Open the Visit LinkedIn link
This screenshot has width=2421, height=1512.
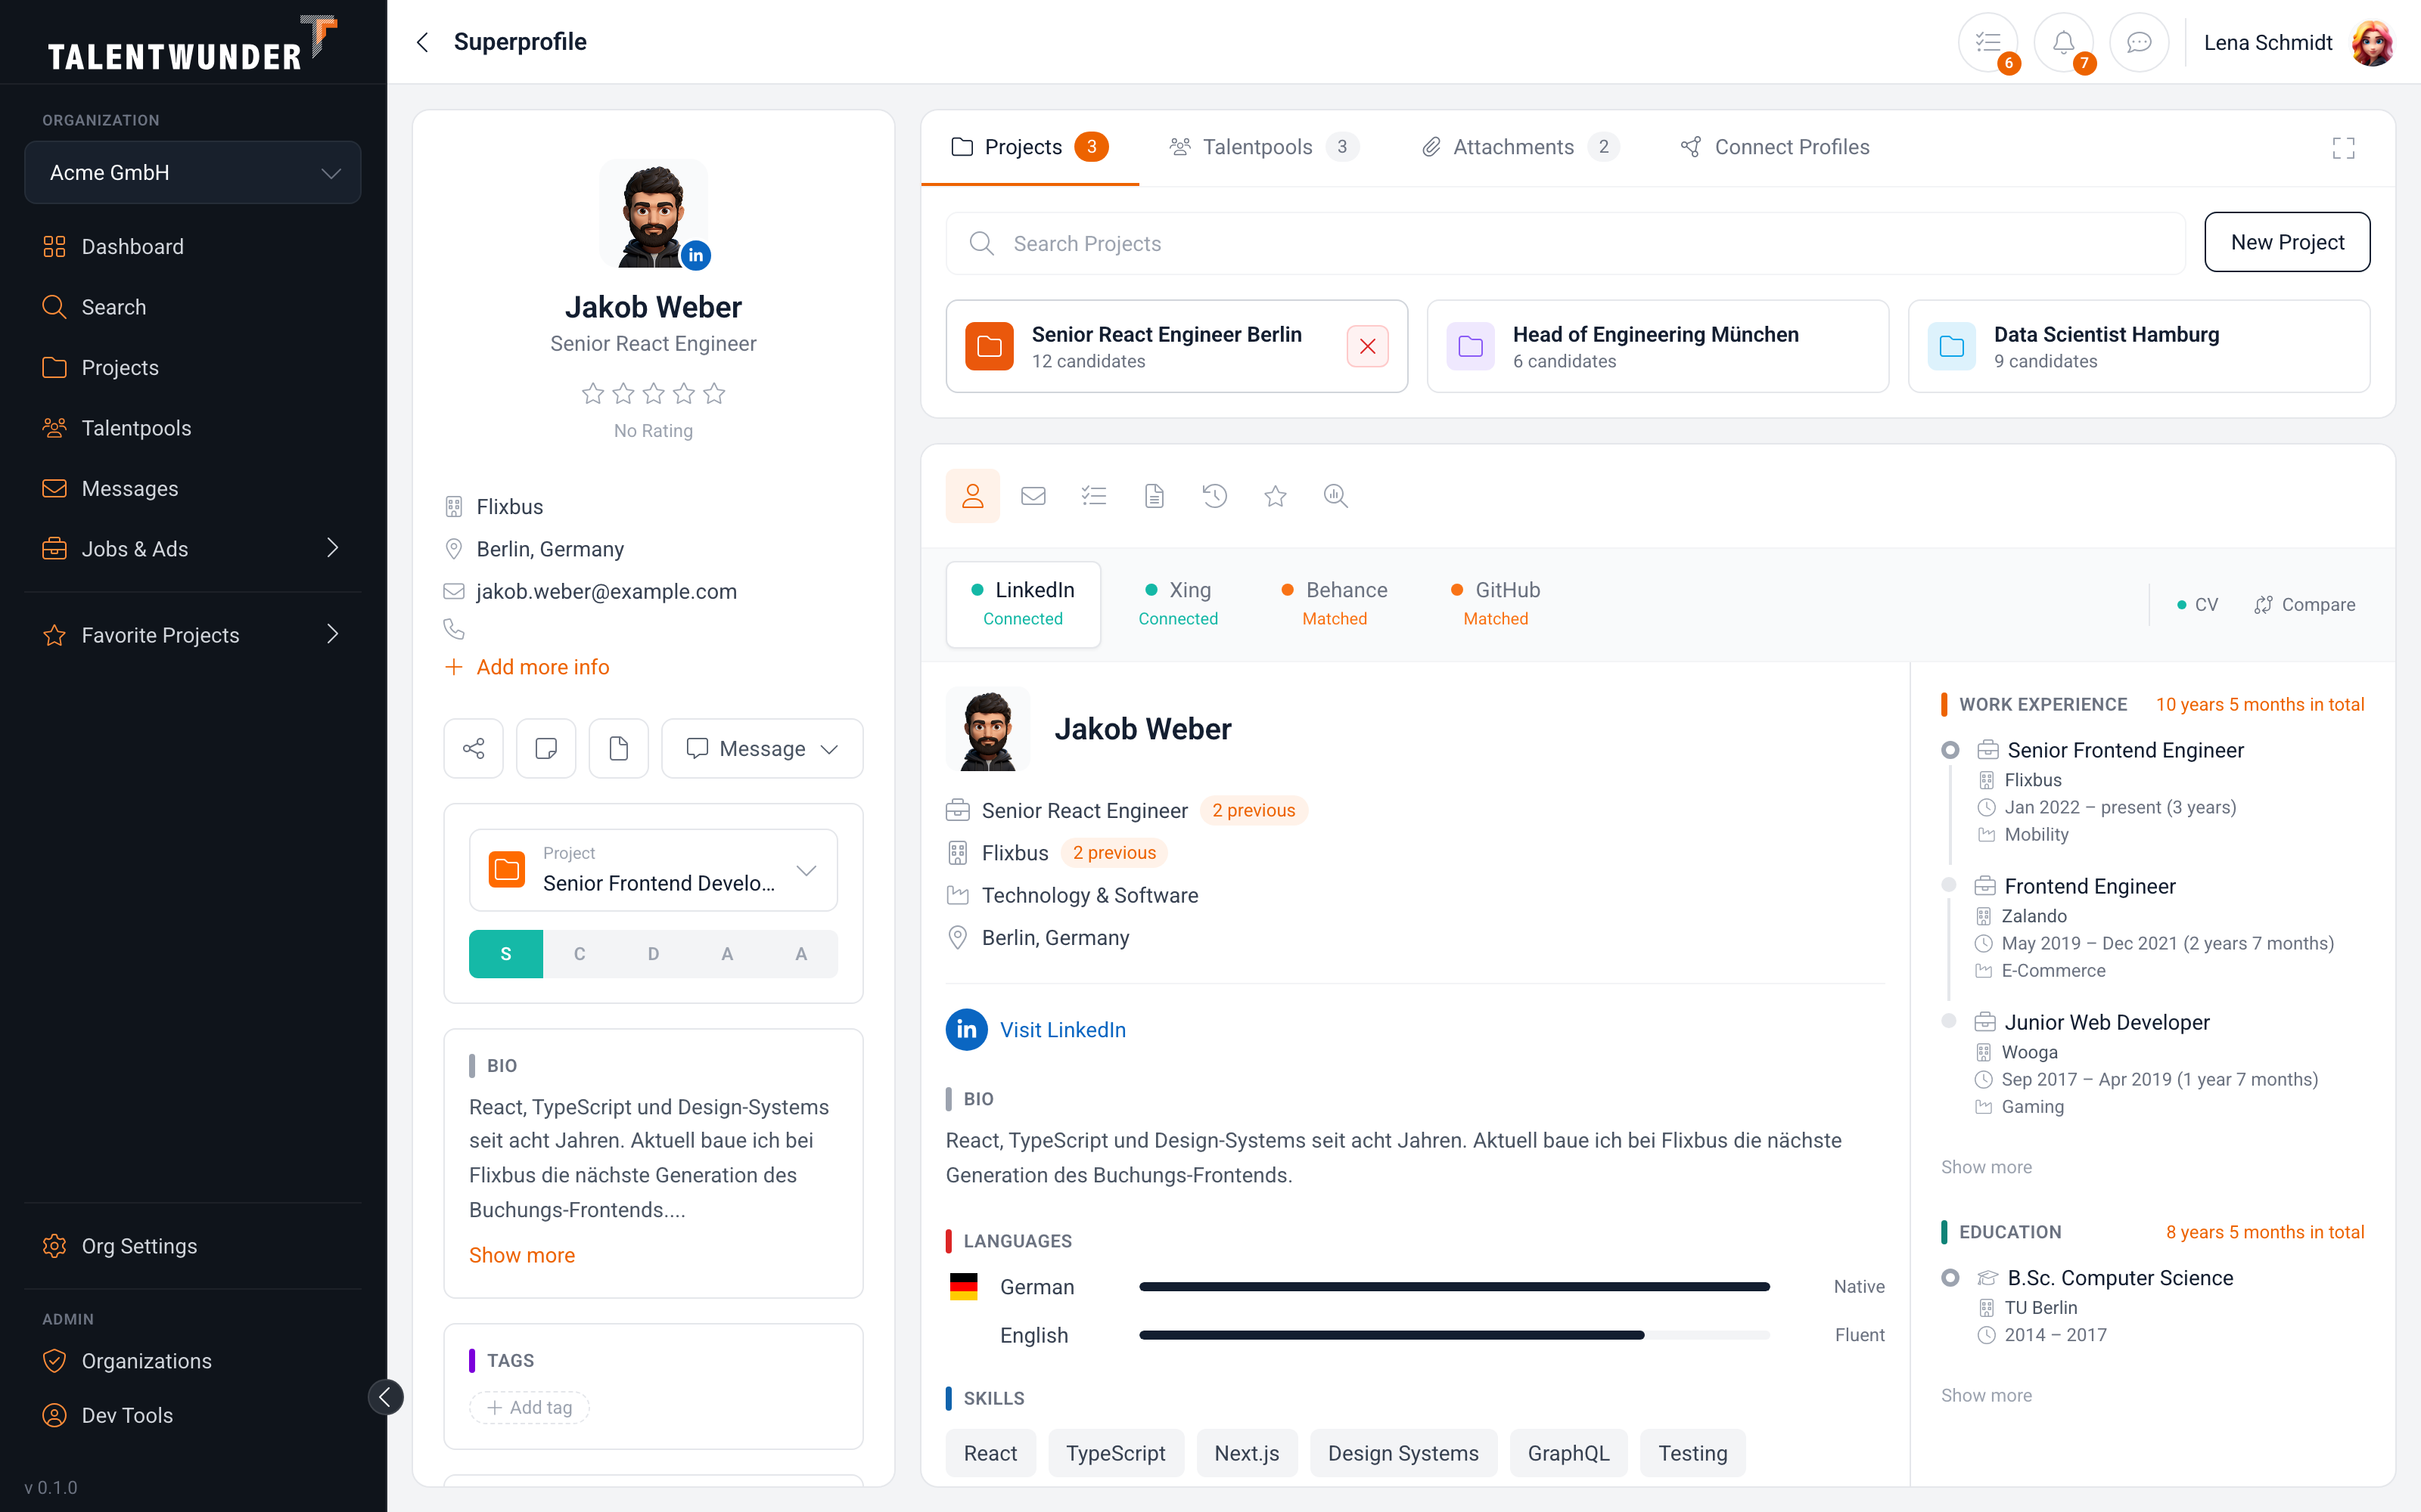point(1062,1030)
